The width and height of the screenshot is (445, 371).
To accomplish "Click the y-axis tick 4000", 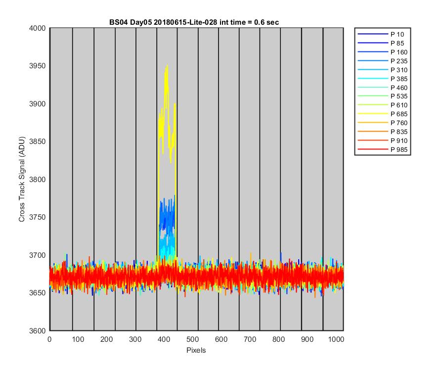I will 37,28.
